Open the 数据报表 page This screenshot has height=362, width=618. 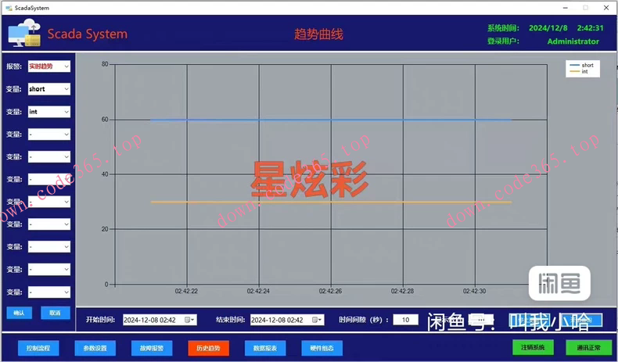point(265,348)
